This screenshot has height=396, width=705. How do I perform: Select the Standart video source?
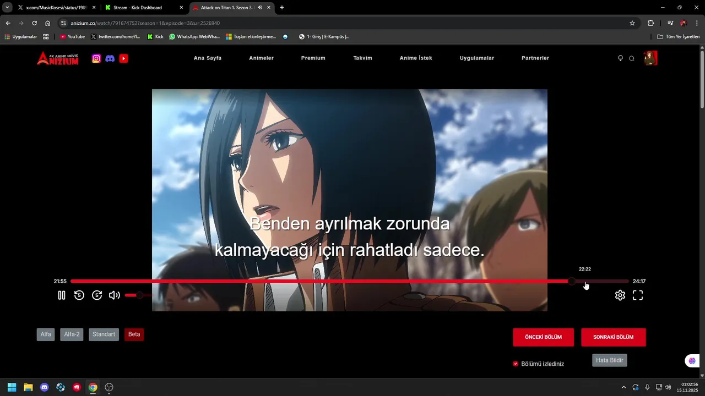click(x=104, y=334)
